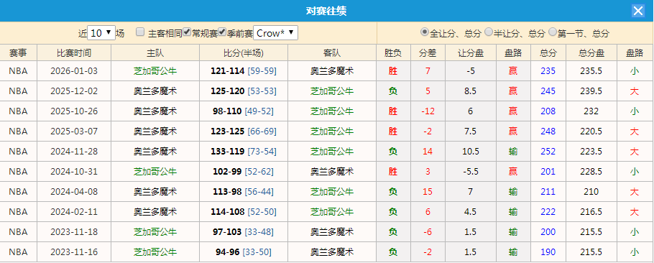The width and height of the screenshot is (654, 263).
Task: Click total points value 190
Action: pyautogui.click(x=548, y=252)
